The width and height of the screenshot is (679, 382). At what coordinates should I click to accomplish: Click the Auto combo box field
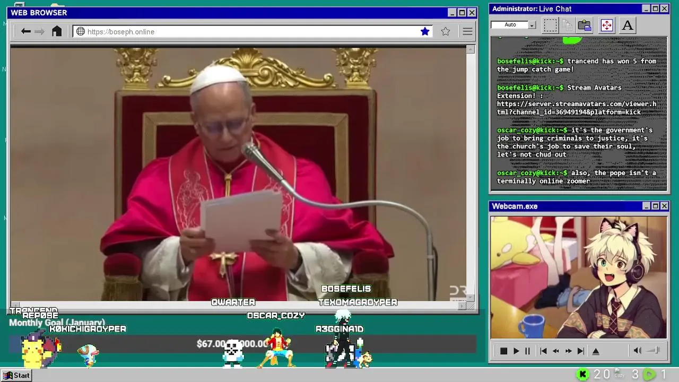[510, 25]
